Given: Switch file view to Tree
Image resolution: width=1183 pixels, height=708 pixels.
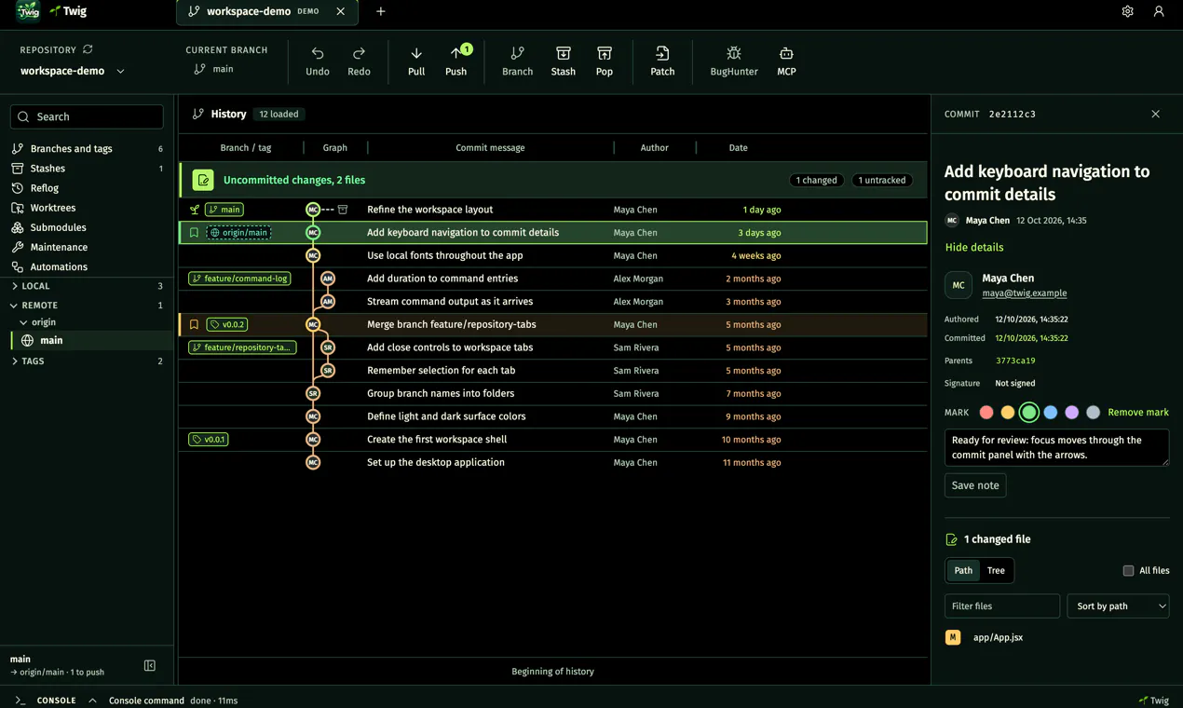Looking at the screenshot, I should pyautogui.click(x=996, y=570).
